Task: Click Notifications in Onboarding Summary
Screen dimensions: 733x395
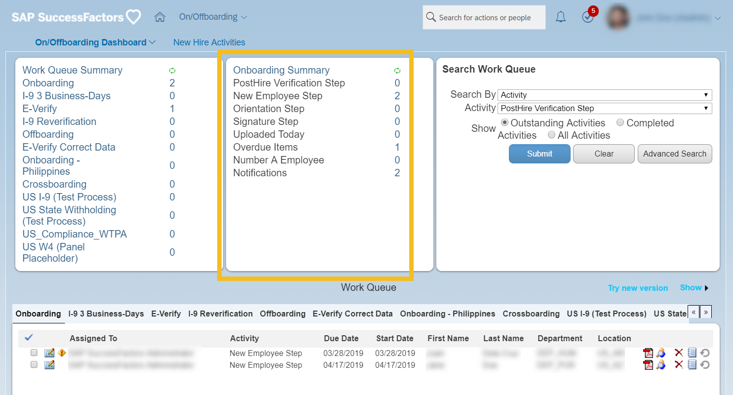Action: pos(260,173)
